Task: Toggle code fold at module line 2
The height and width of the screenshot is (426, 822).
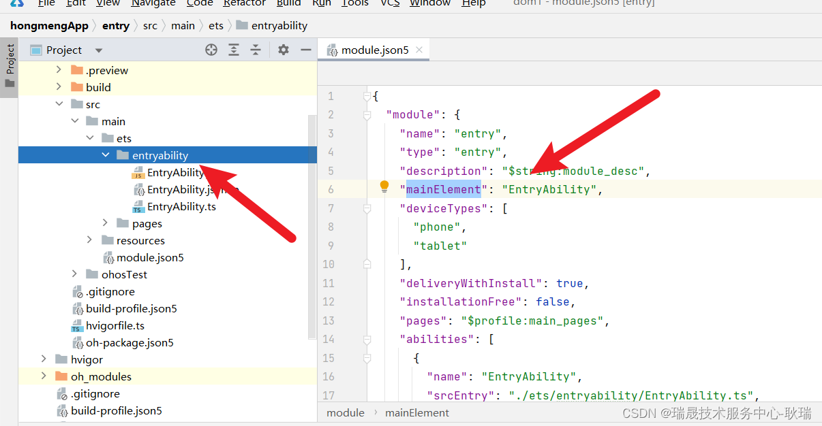Action: pos(367,115)
